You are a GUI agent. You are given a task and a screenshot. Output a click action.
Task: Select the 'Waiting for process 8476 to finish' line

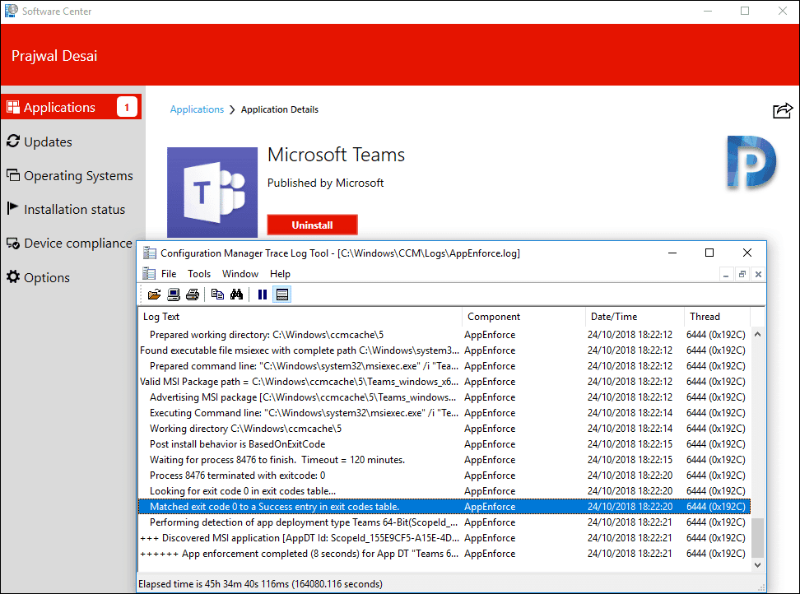(444, 460)
